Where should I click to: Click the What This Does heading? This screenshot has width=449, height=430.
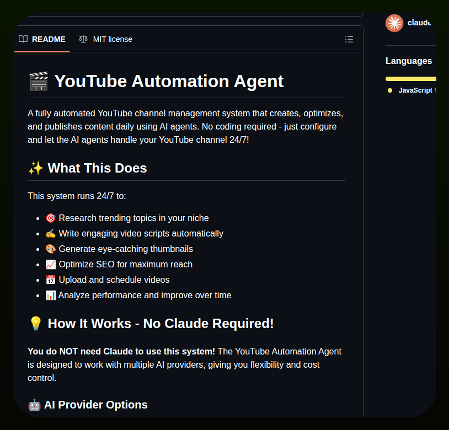pyautogui.click(x=97, y=168)
